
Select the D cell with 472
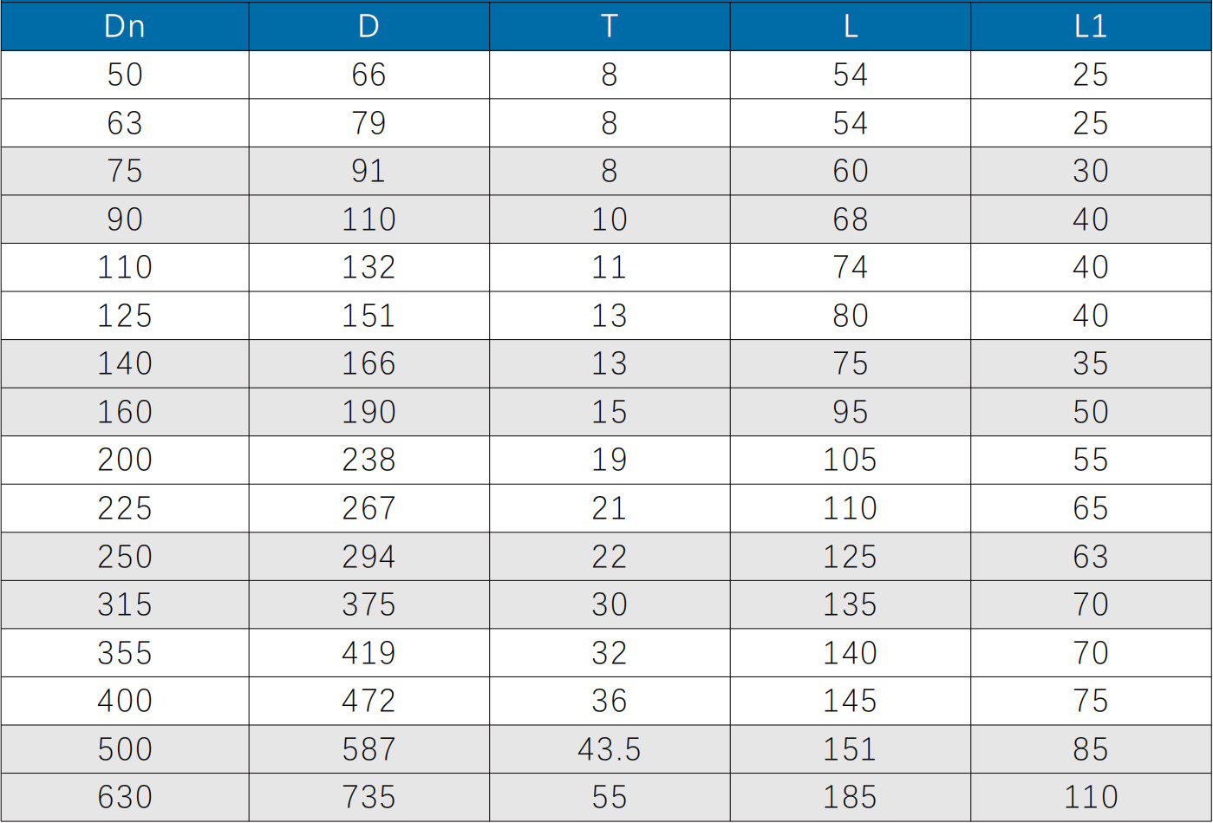[368, 701]
